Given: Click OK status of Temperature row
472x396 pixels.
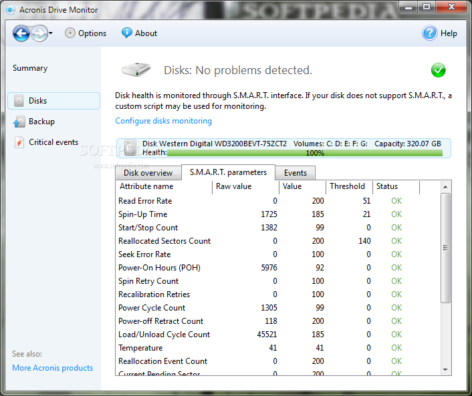Looking at the screenshot, I should click(396, 348).
